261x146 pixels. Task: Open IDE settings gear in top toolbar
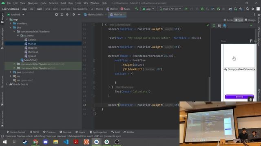pos(253,9)
